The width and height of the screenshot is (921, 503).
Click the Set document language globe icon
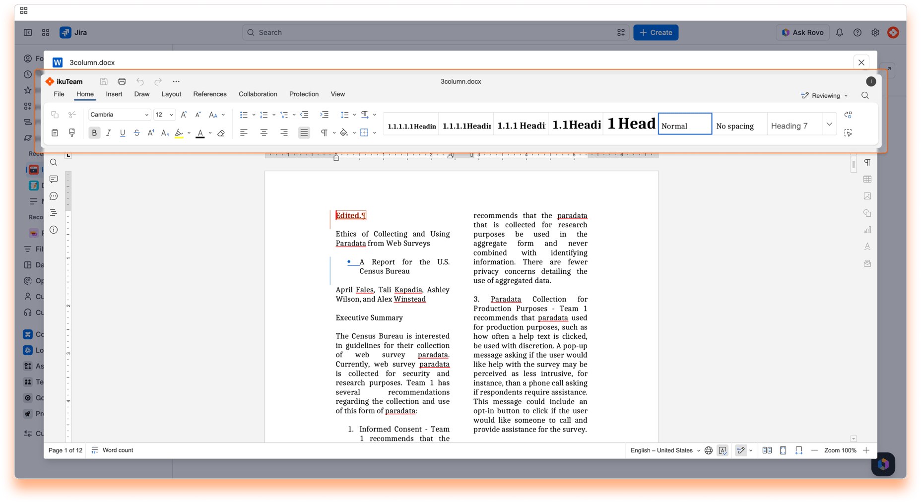[709, 450]
